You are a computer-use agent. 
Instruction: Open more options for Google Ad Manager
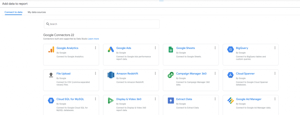pyautogui.click(x=275, y=99)
